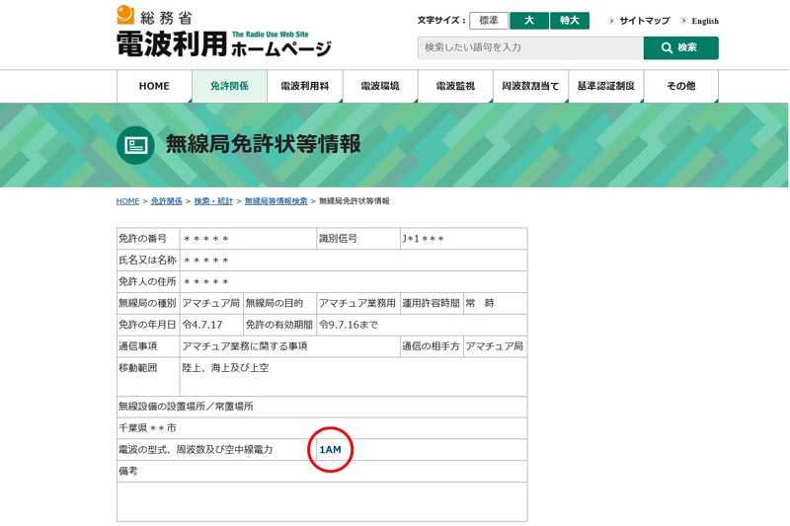Open the 基準認証制度 navigation menu

(605, 86)
